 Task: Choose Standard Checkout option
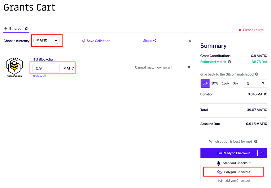(234, 163)
